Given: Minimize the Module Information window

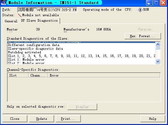Looking at the screenshot, I should click(x=149, y=3).
